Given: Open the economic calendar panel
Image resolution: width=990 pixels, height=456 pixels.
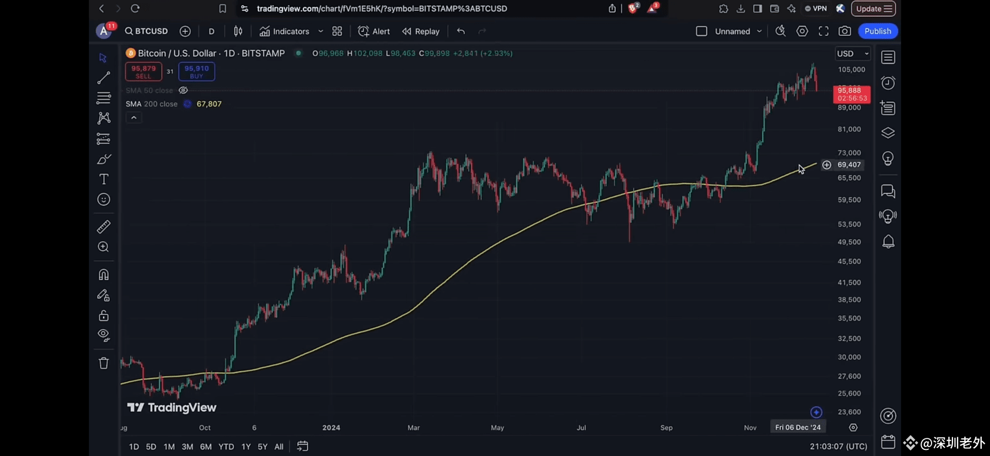Looking at the screenshot, I should pyautogui.click(x=888, y=442).
